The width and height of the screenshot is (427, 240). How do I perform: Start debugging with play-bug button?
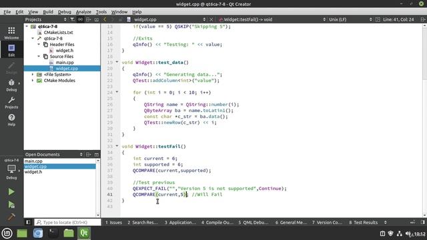(x=11, y=205)
